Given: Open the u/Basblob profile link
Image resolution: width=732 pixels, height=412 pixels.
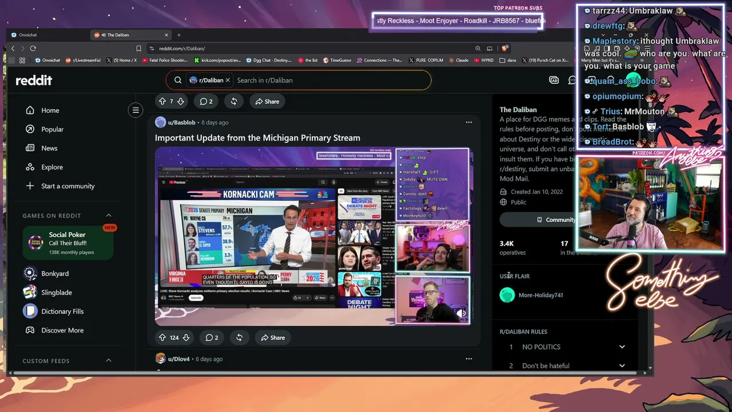Looking at the screenshot, I should pos(181,122).
